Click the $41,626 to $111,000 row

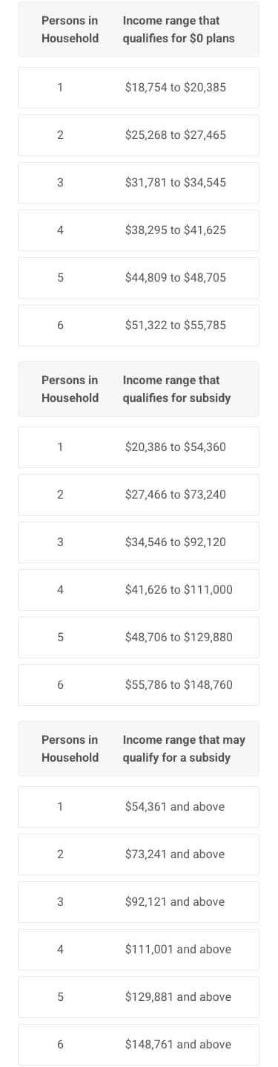[x=139, y=590]
